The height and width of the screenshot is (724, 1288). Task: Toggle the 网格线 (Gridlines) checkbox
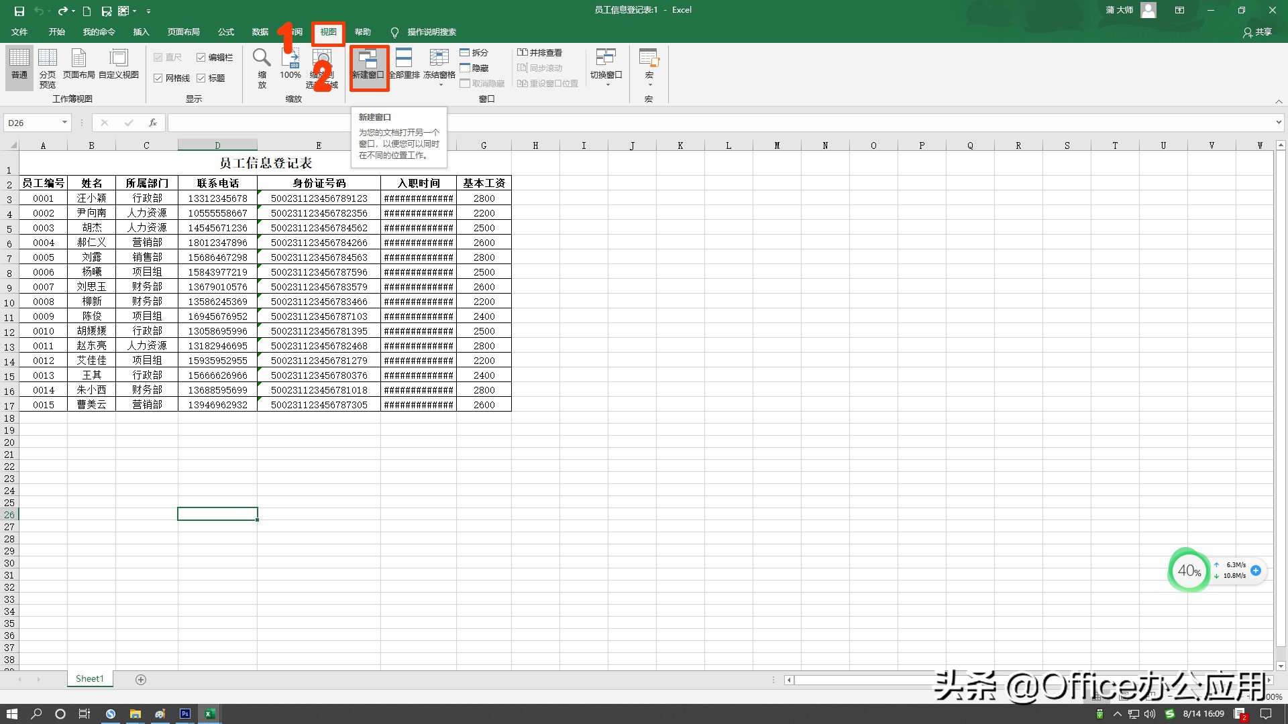coord(158,78)
